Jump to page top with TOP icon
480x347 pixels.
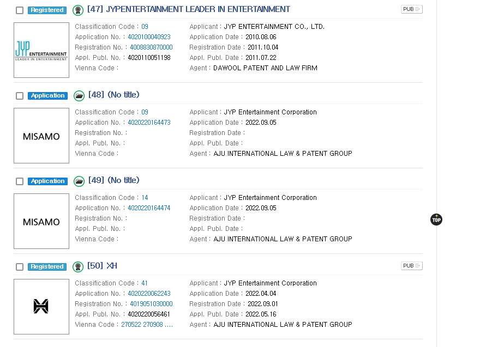[436, 220]
